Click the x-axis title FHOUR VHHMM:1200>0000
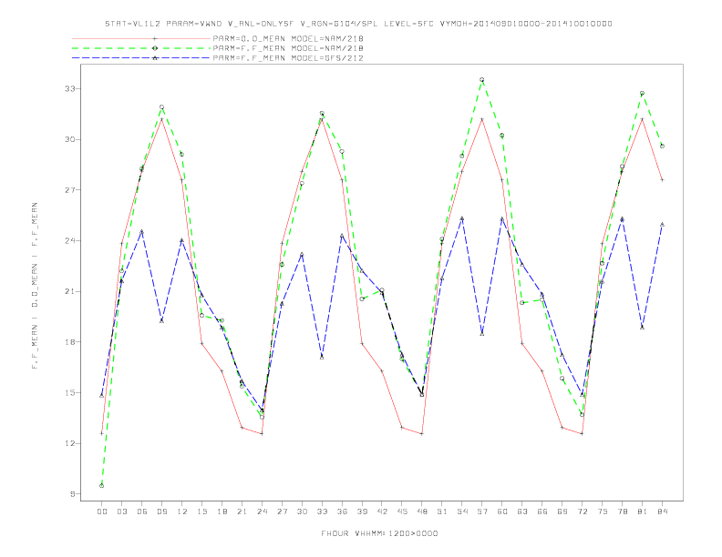Screen dimensions: 722x557 (379, 533)
